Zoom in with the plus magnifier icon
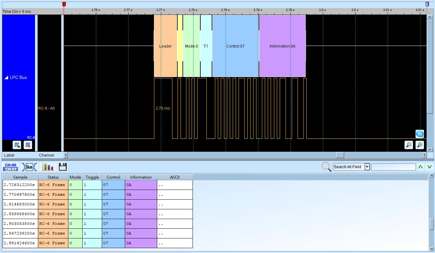Image resolution: width=435 pixels, height=253 pixels. point(420,145)
